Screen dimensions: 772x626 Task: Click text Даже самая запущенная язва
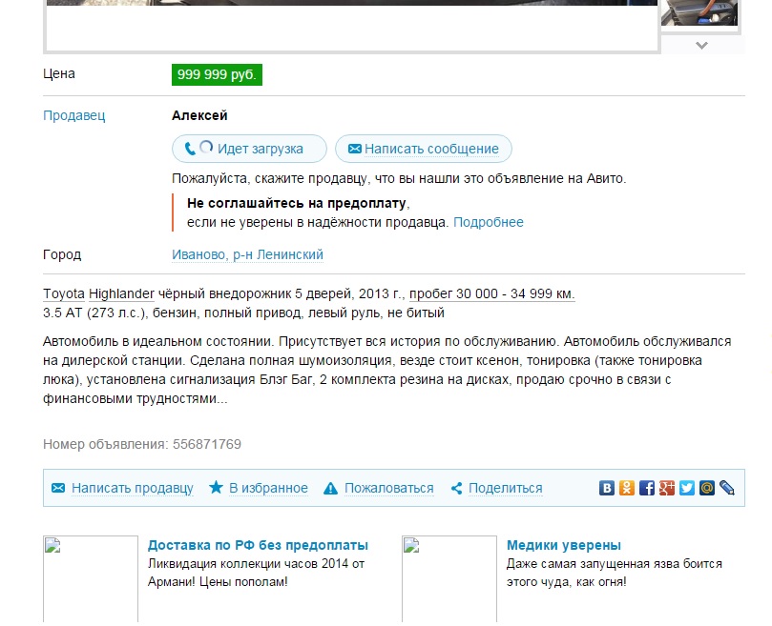[593, 563]
